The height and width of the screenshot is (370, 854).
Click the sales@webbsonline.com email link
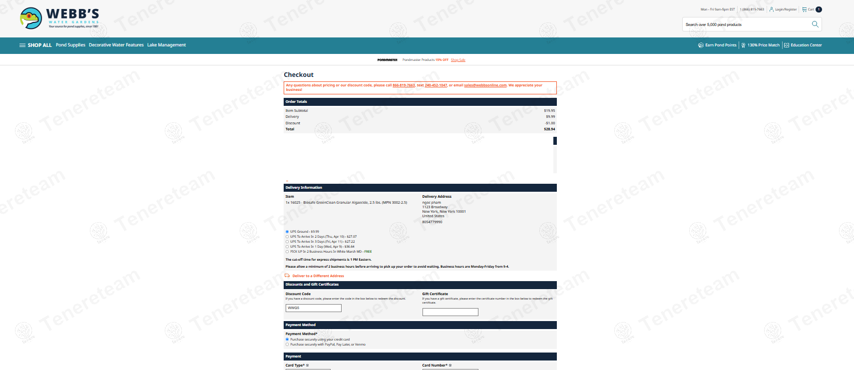click(x=485, y=85)
